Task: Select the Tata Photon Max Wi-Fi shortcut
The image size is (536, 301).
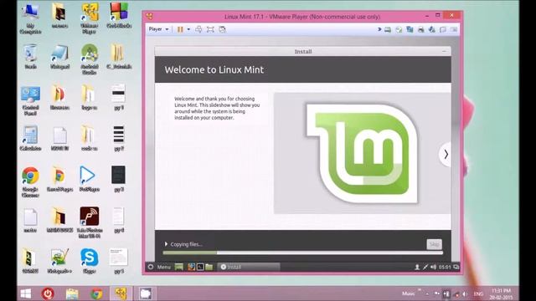Action: tap(90, 222)
